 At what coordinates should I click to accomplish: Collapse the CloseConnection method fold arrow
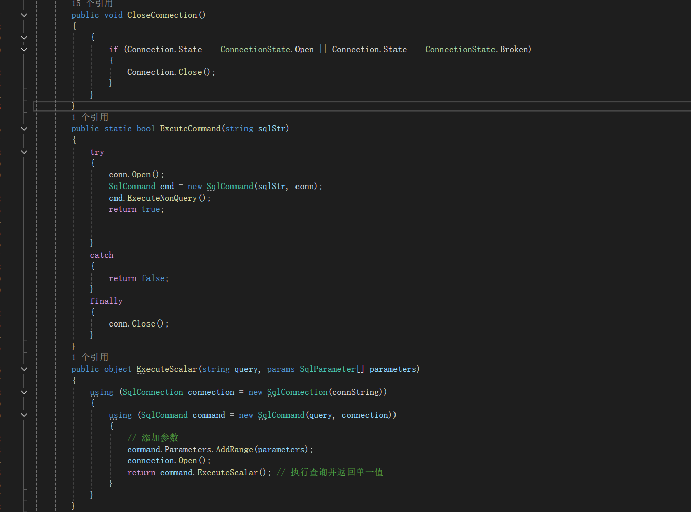point(24,15)
